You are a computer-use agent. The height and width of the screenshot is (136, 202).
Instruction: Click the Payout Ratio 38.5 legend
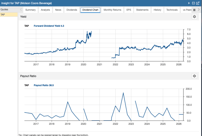click(x=44, y=85)
